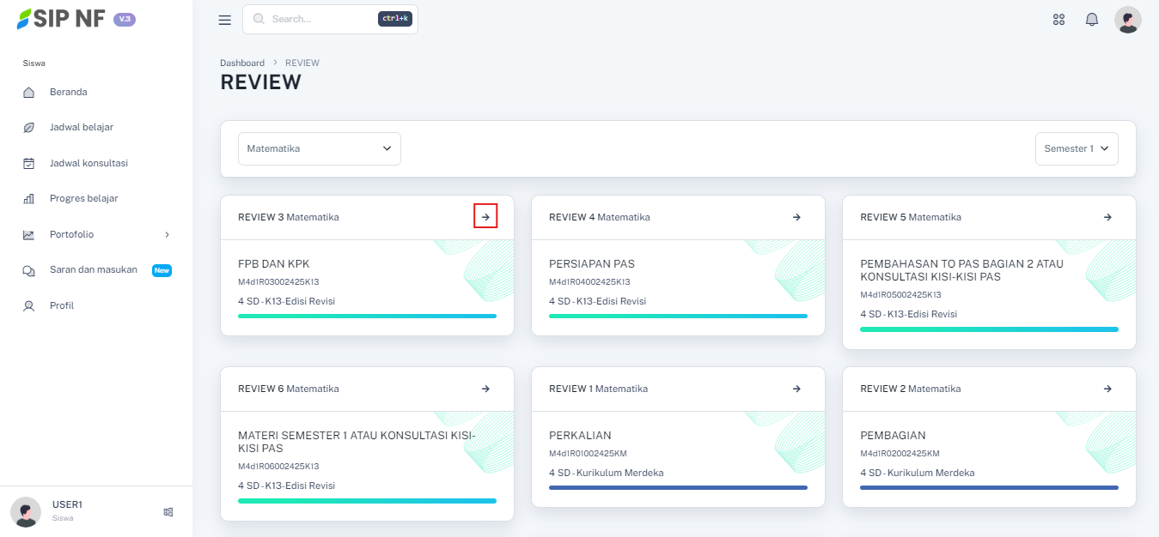Open REVIEW 6 Matematika arrow
Image resolution: width=1159 pixels, height=537 pixels.
pyautogui.click(x=485, y=389)
